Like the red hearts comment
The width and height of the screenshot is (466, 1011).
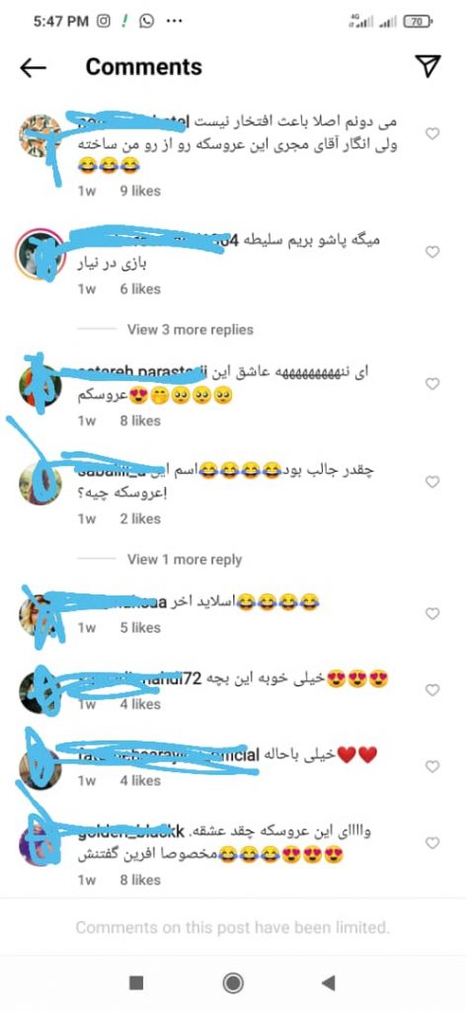point(432,766)
